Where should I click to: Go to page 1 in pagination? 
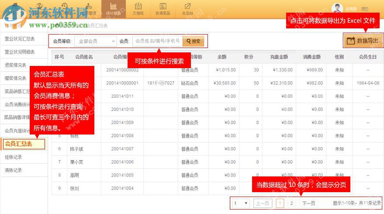click(x=280, y=203)
